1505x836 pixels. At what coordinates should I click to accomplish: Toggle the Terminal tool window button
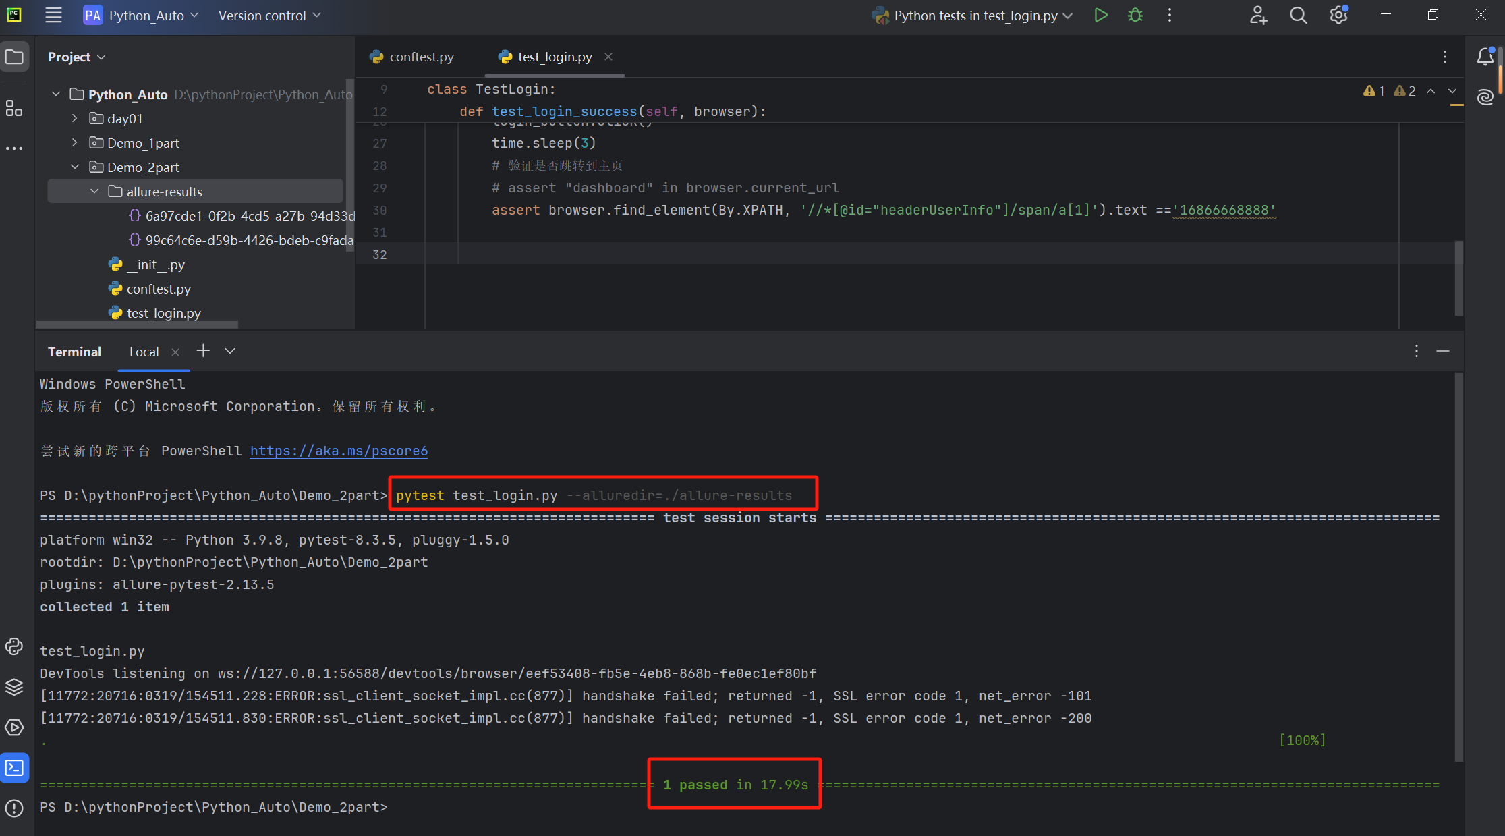click(14, 768)
